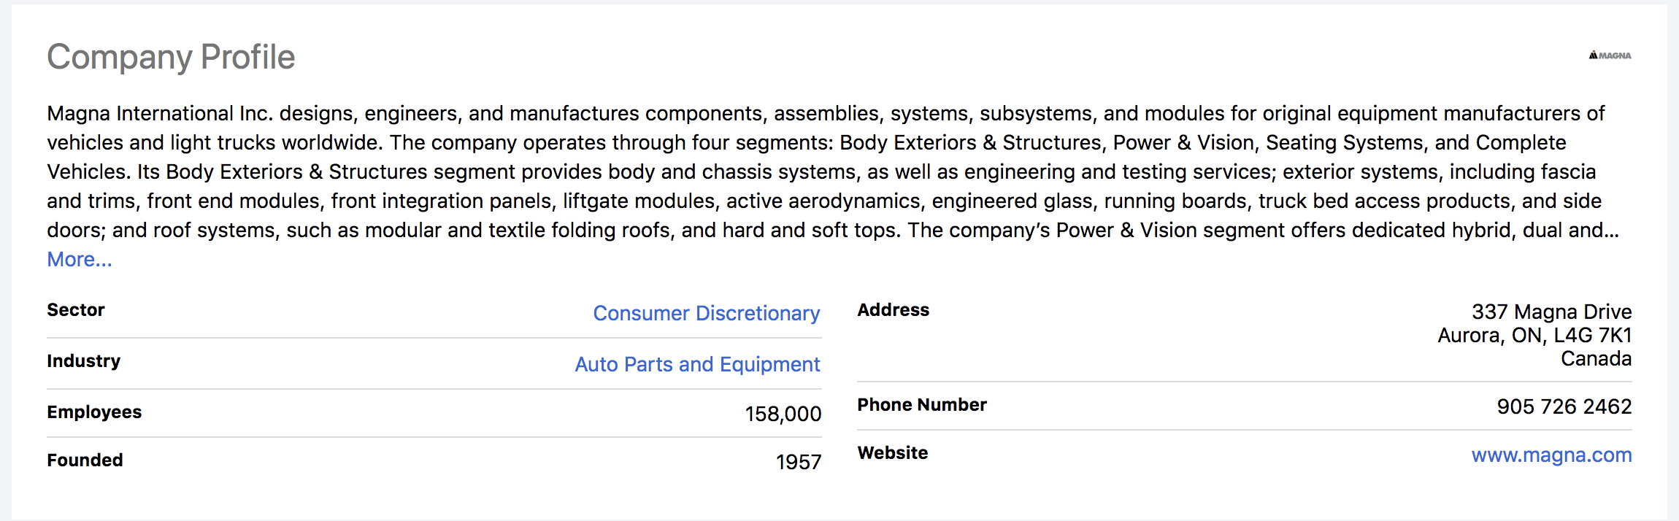Click the Website field label
1679x521 pixels.
(x=892, y=453)
